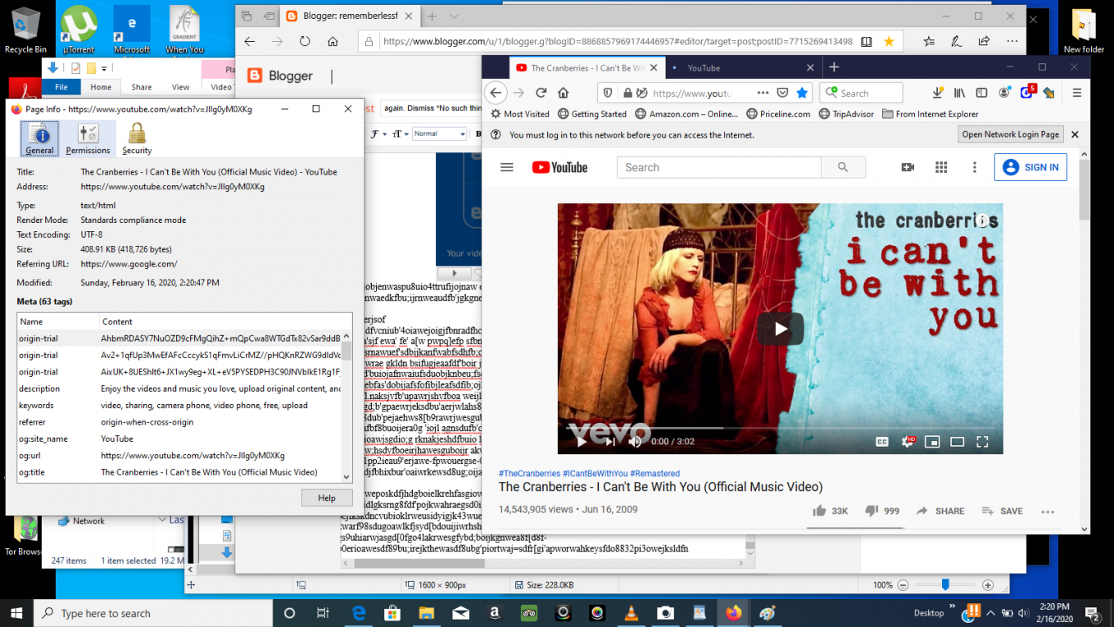Viewport: 1114px width, 627px height.
Task: Click the Firefox bookmark star icon
Action: [x=803, y=93]
